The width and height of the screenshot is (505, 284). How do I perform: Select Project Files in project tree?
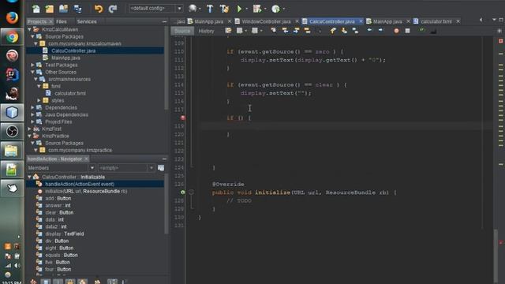(58, 121)
